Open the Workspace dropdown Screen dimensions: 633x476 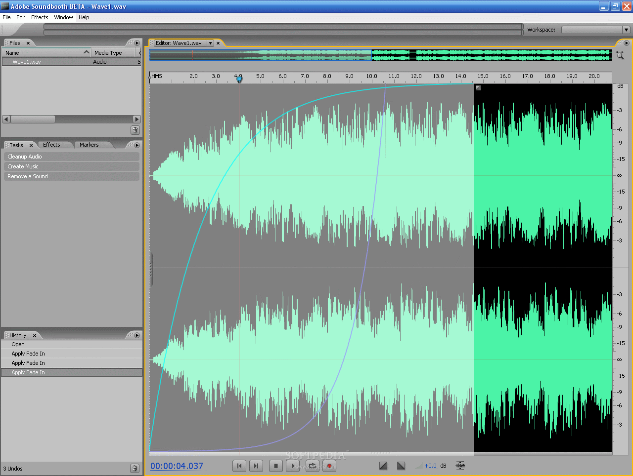click(595, 30)
